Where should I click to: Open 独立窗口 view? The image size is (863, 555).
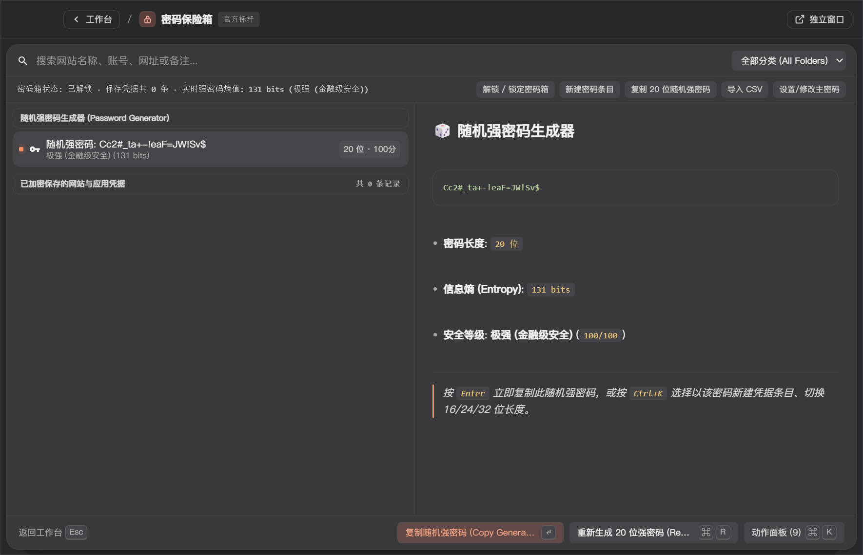[x=819, y=19]
